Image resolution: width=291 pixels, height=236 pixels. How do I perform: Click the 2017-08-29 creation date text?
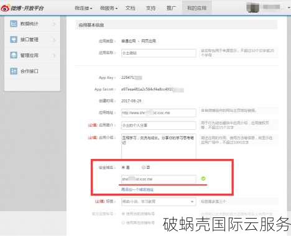pos(131,101)
